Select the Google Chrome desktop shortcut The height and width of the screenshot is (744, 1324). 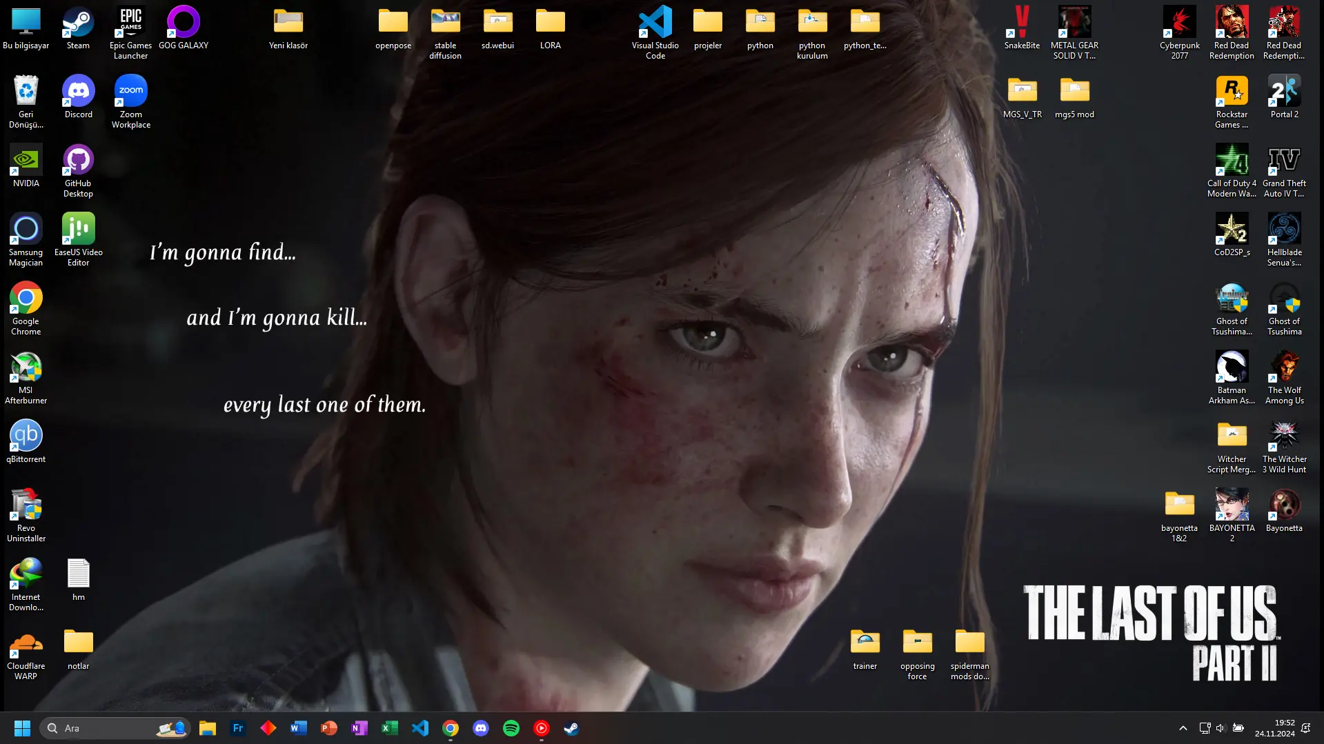26,309
